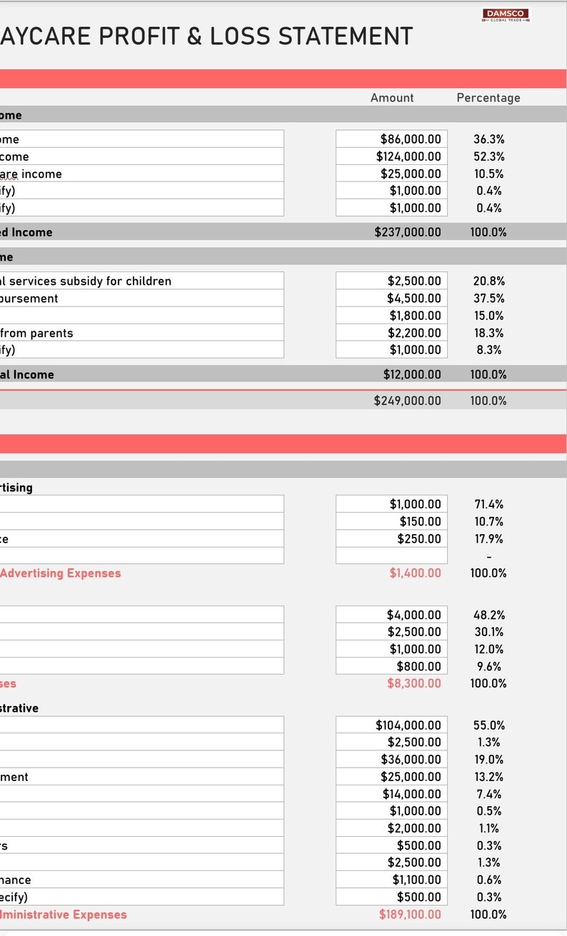The height and width of the screenshot is (936, 567).
Task: Select the Administrative Expenses total label
Action: 64,915
